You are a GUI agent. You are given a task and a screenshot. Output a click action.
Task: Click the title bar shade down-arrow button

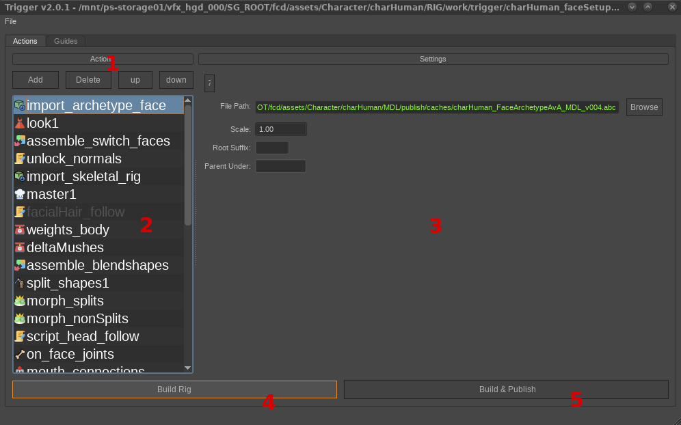pyautogui.click(x=632, y=7)
